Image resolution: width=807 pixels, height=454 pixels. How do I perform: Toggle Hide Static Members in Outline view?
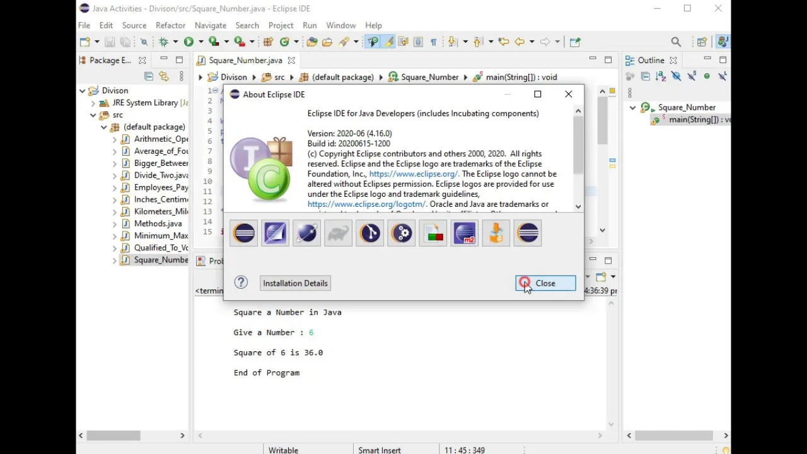click(692, 76)
